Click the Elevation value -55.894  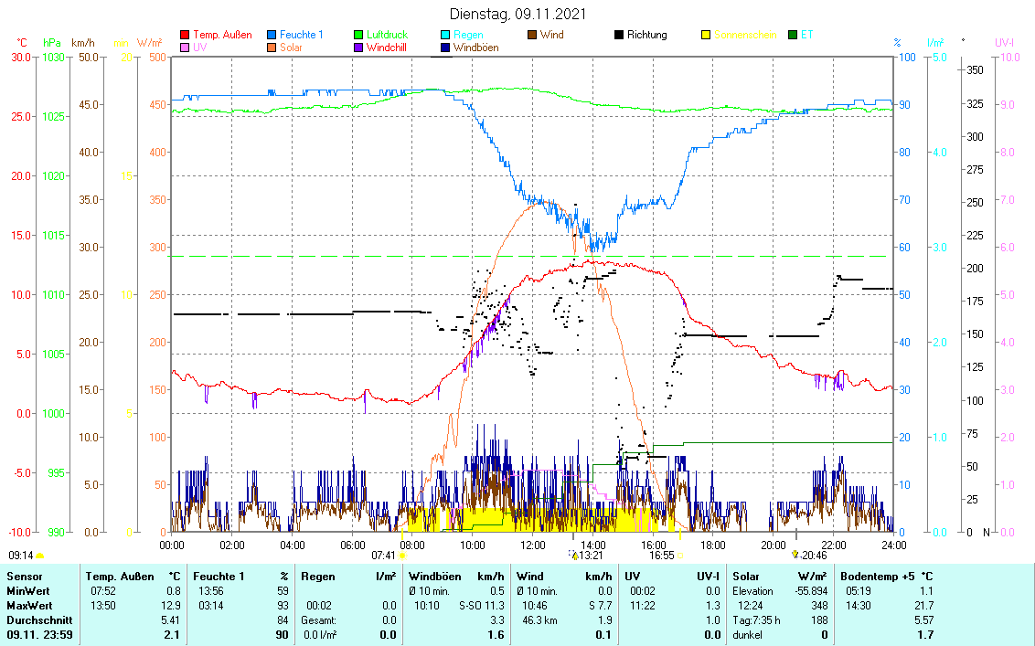811,591
